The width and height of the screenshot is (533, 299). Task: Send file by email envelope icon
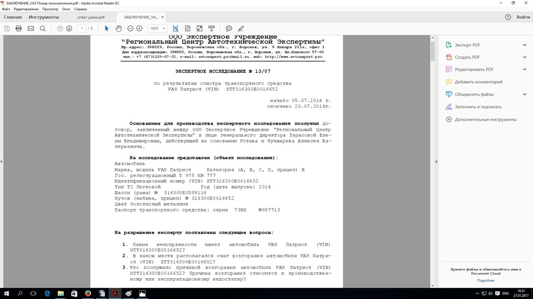tap(31, 28)
